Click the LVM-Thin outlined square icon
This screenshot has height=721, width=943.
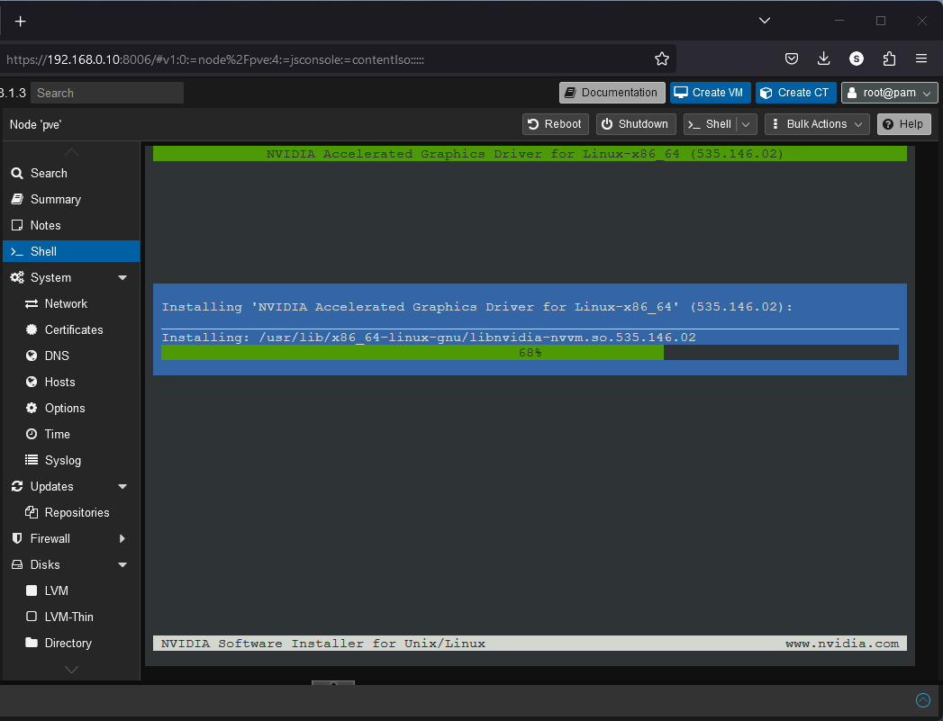[x=32, y=617]
